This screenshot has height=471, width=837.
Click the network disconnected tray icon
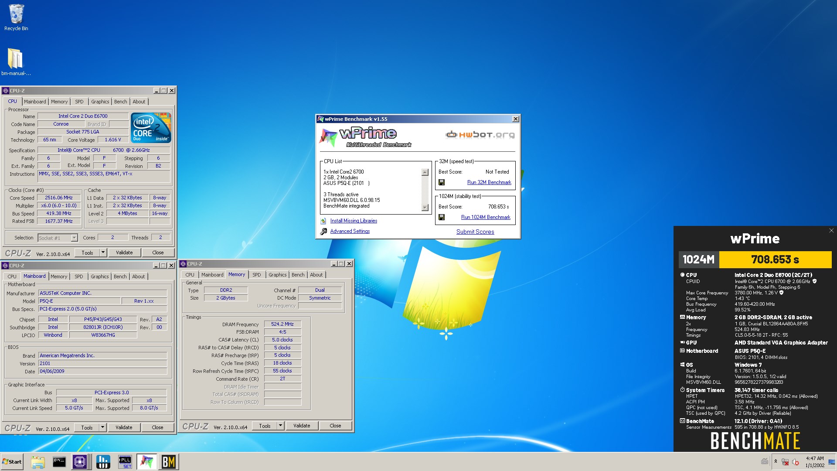point(785,462)
